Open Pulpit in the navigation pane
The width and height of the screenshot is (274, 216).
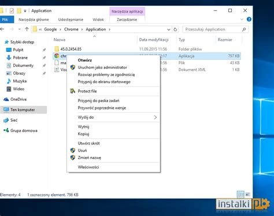pos(18,50)
